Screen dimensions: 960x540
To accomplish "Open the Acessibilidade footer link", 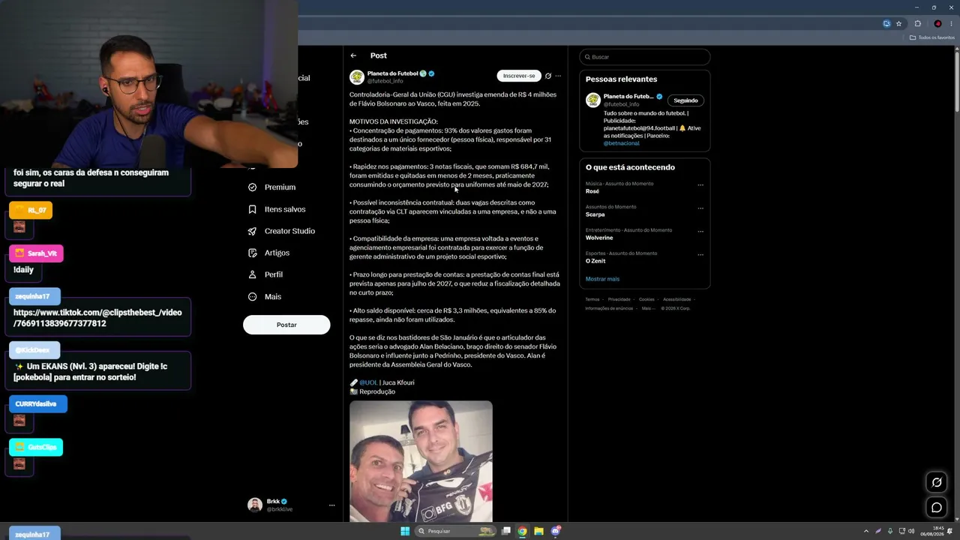I will 676,299.
